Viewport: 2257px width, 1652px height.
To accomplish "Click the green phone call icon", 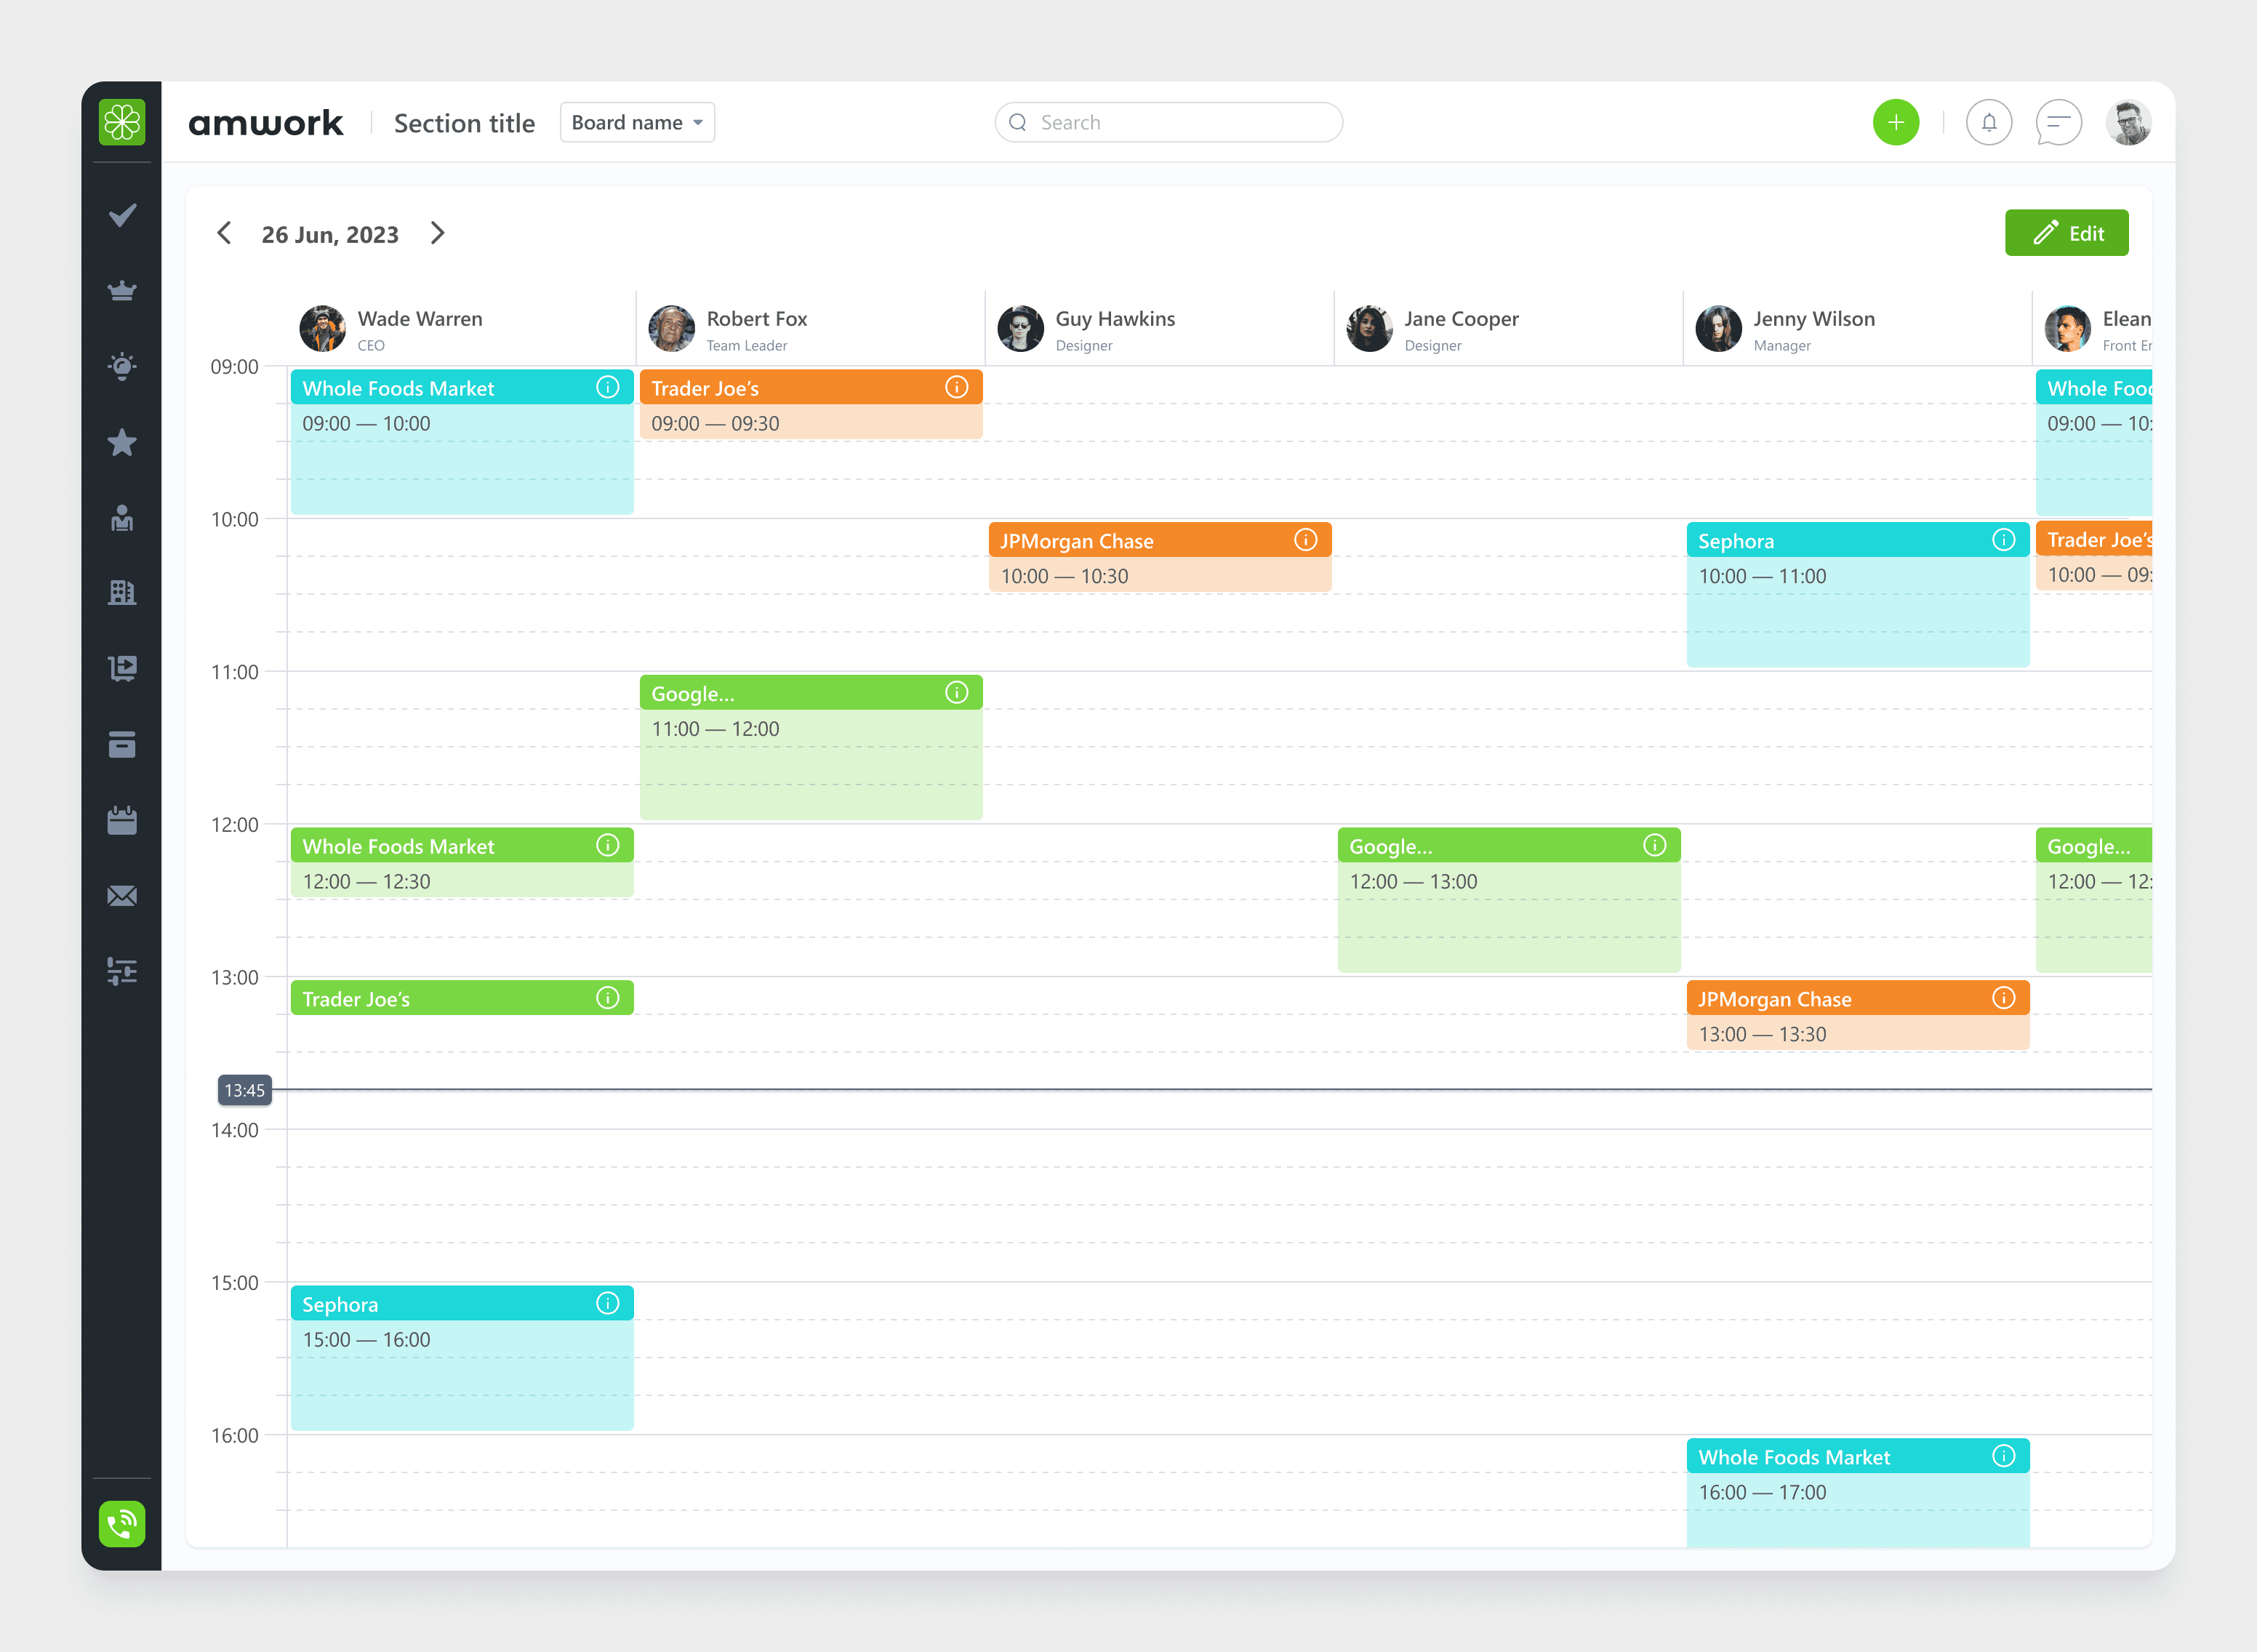I will click(x=122, y=1523).
